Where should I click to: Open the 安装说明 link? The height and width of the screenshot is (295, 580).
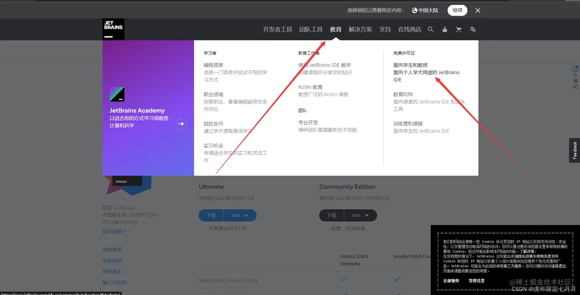click(x=112, y=261)
